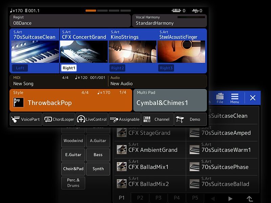Viewport: 271px width, 203px height.
Task: Click the KinoStrings voice thumbnail
Action: click(132, 52)
